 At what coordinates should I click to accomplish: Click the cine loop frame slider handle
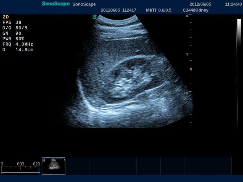tap(39, 171)
